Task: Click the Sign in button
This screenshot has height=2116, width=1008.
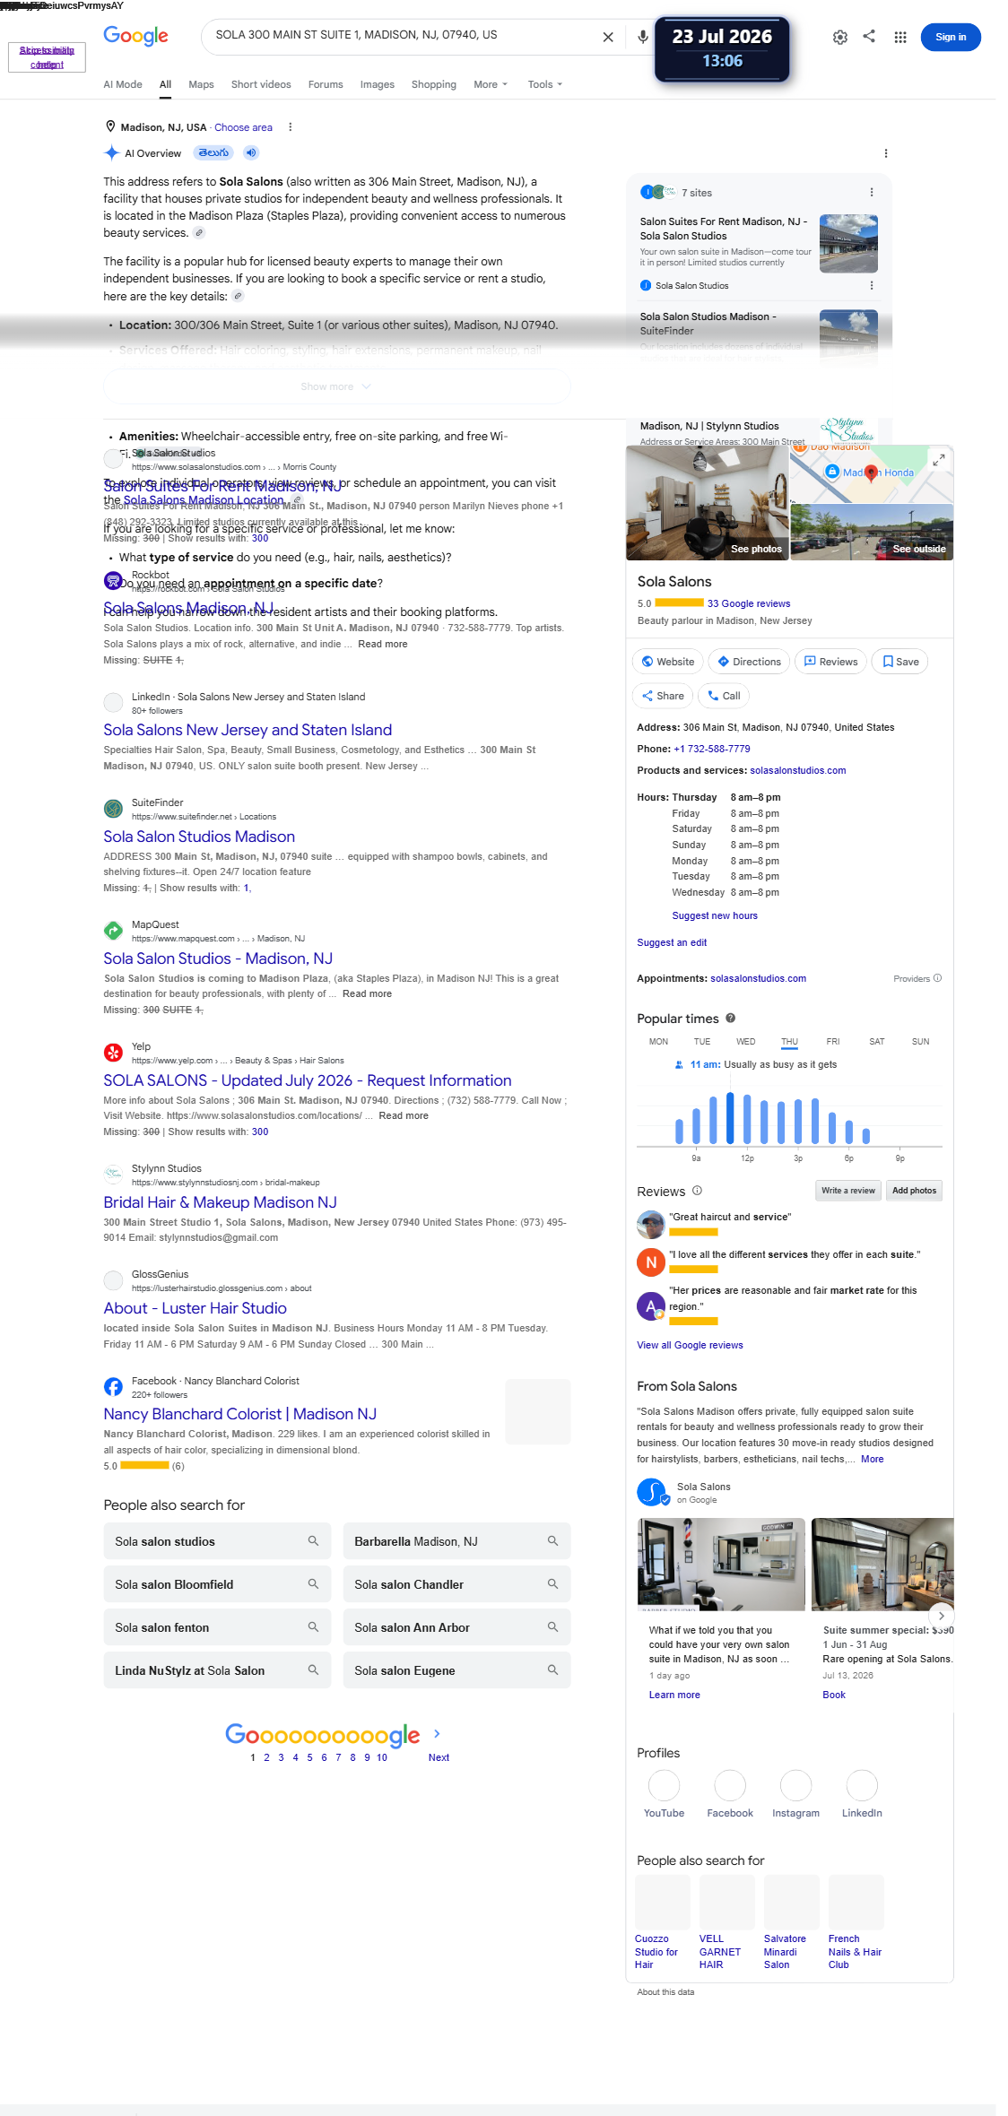Action: coord(951,37)
